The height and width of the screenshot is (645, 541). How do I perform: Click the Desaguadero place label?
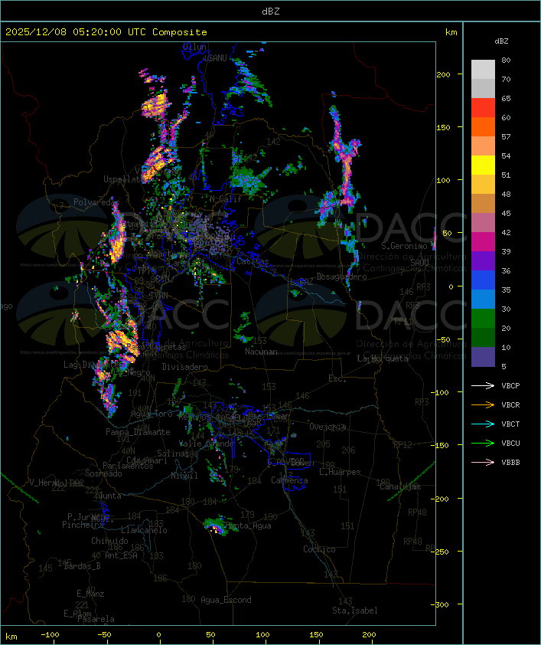coord(341,277)
